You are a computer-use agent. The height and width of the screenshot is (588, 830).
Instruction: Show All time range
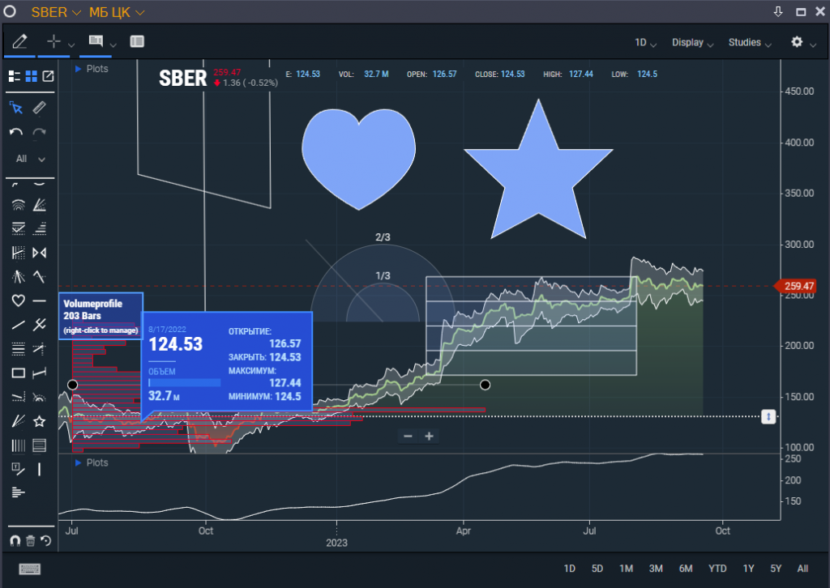click(802, 569)
